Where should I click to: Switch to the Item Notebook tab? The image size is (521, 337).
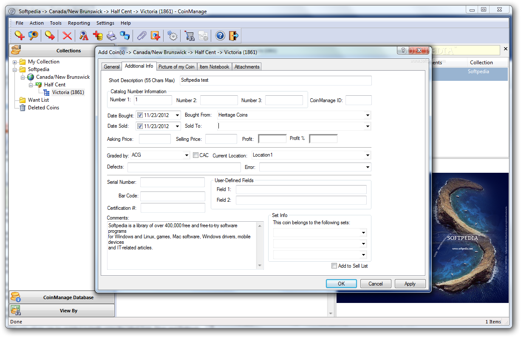click(x=214, y=67)
